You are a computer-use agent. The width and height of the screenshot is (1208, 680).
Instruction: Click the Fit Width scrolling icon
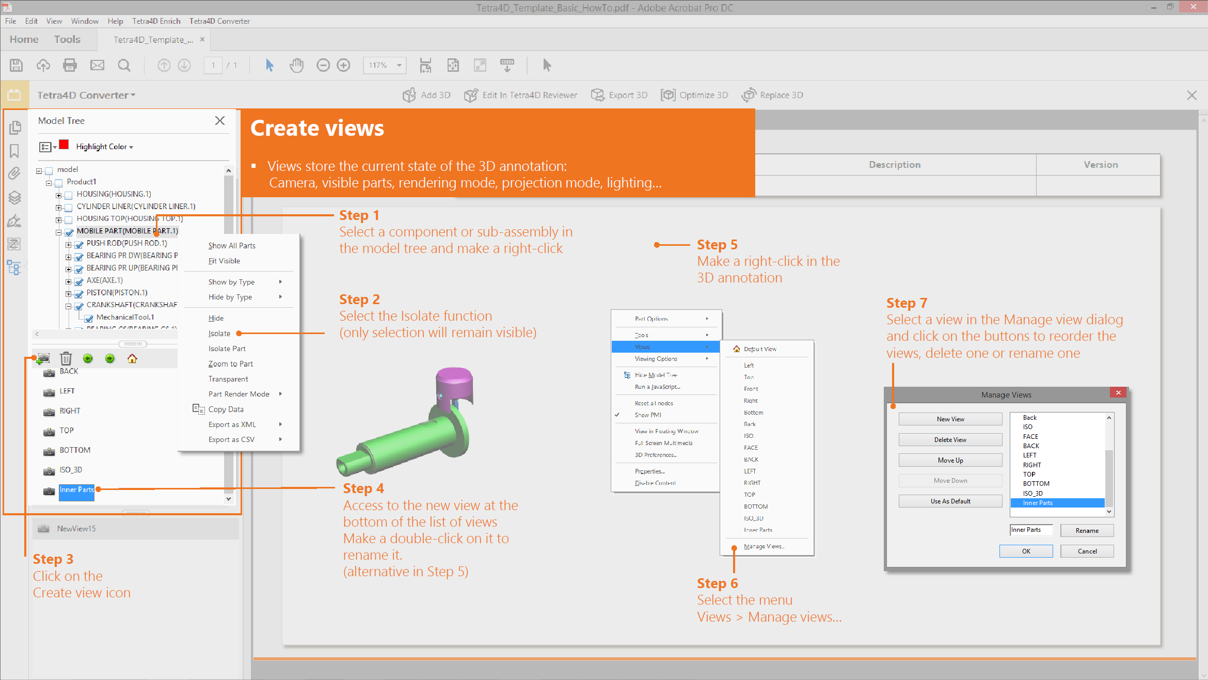click(425, 65)
